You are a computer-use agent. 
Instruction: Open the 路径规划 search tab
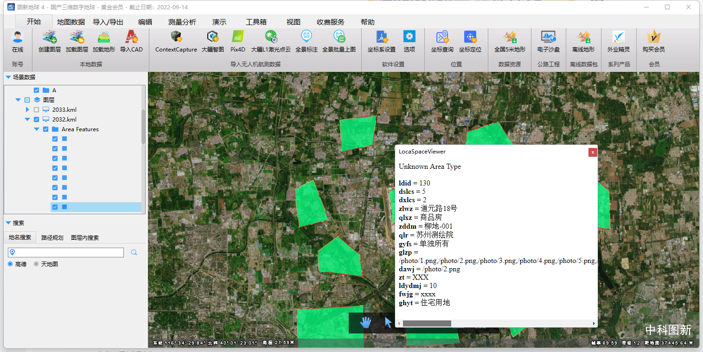(x=52, y=237)
